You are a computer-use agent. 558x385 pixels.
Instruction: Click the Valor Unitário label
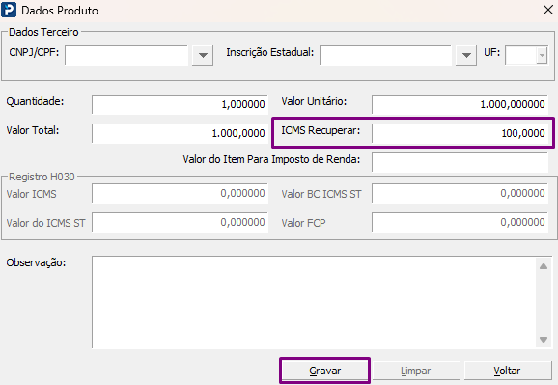click(314, 101)
